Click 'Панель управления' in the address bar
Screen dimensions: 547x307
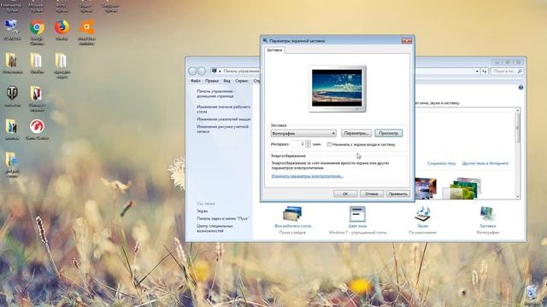click(x=241, y=71)
